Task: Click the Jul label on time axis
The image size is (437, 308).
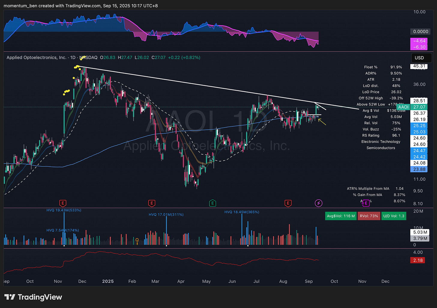Action: tap(257, 281)
